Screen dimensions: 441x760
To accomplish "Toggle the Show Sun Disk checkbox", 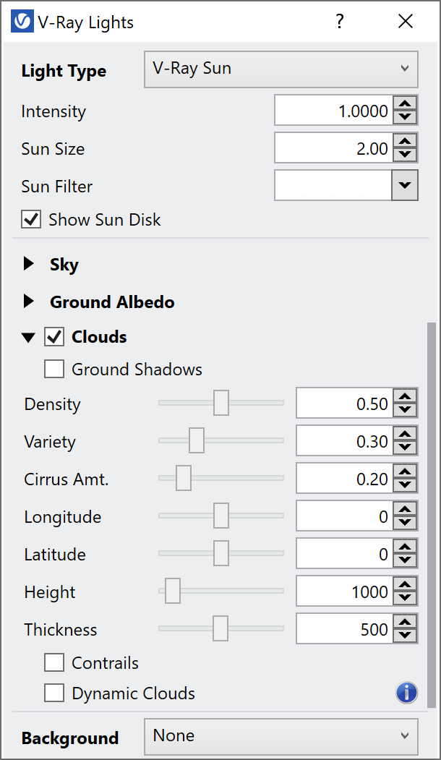I will click(31, 219).
